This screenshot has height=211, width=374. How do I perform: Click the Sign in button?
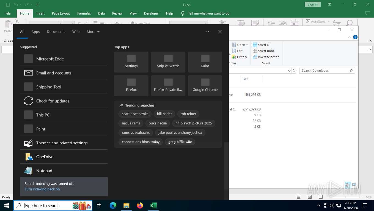pyautogui.click(x=312, y=4)
